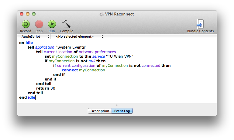Image resolution: width=234 pixels, height=140 pixels.
Task: Switch to the Description tab
Action: [99, 111]
